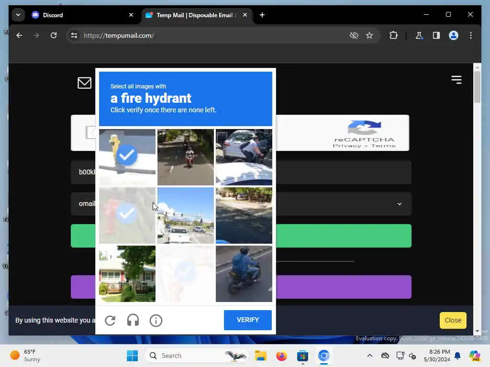
Task: Reload the current page
Action: [54, 35]
